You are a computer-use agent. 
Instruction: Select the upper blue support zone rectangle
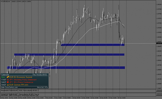(93, 45)
